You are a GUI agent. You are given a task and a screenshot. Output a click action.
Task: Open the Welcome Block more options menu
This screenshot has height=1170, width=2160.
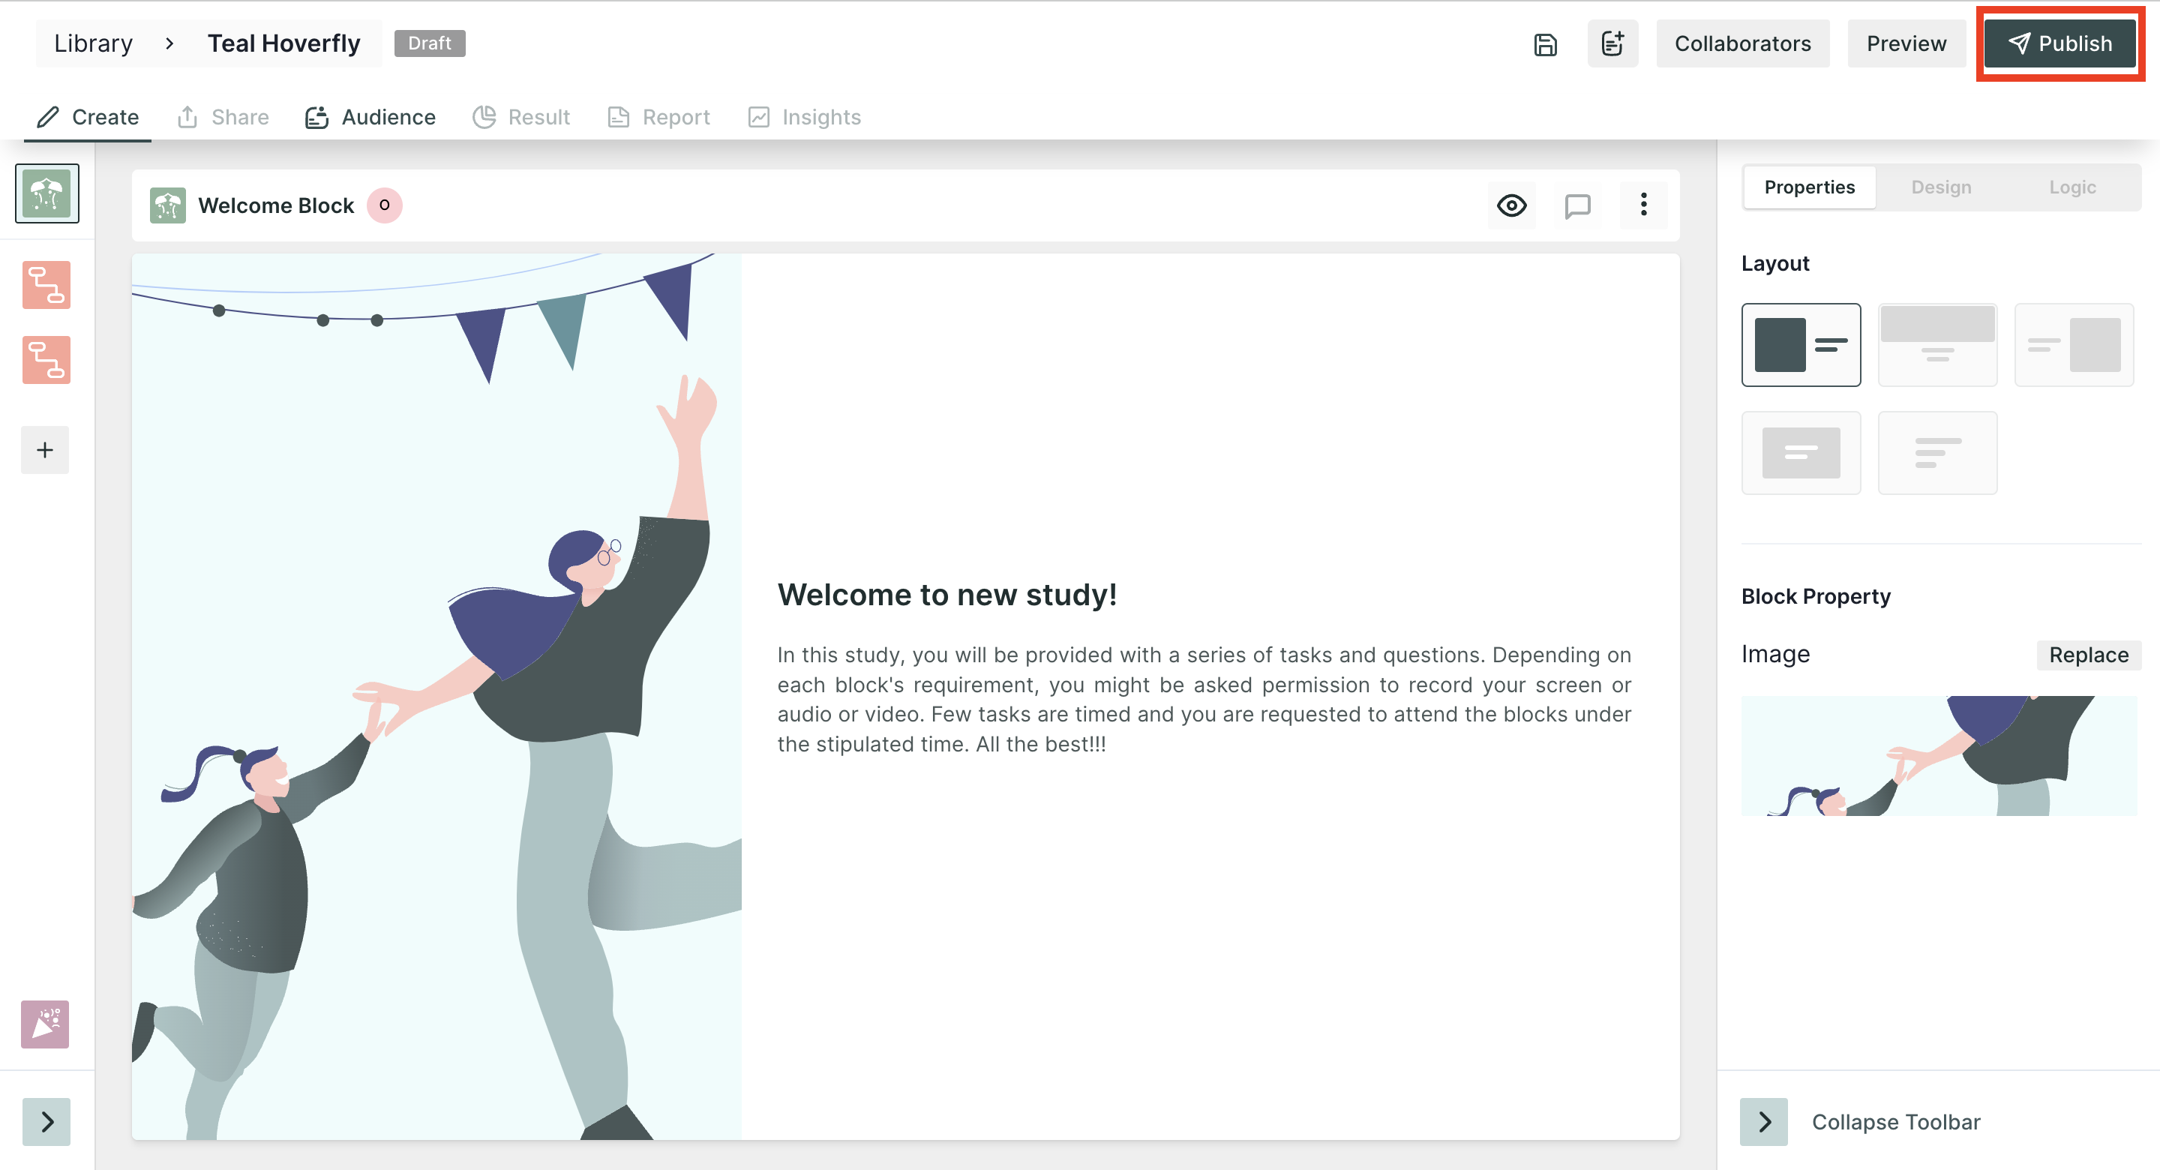[1643, 205]
